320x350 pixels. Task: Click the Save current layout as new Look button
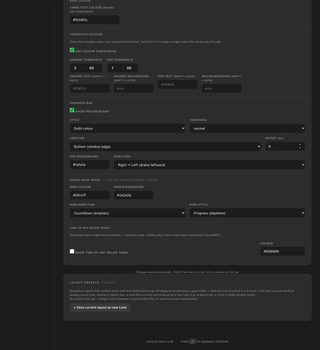[x=100, y=308]
